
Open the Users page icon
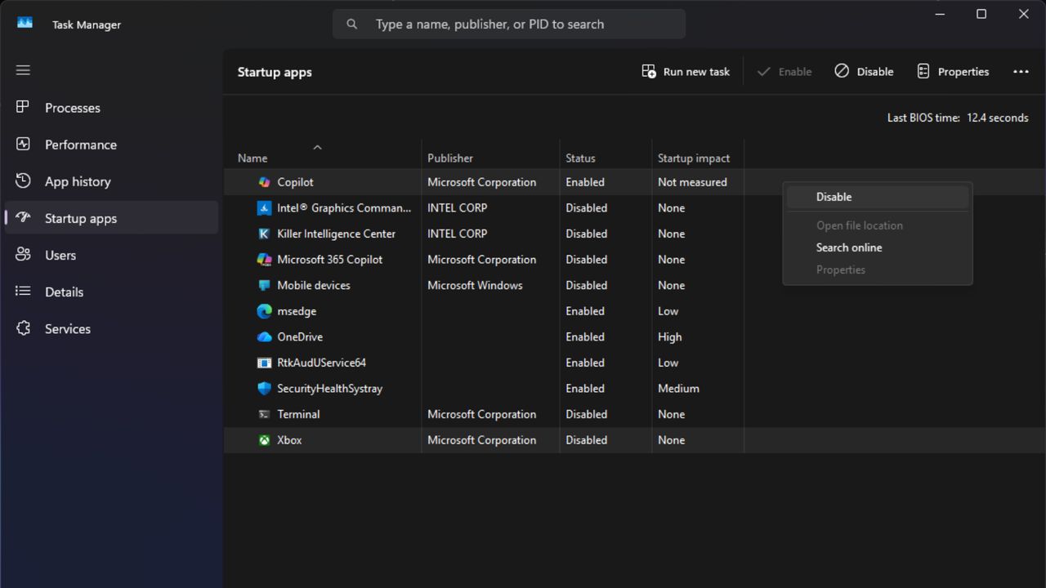[x=23, y=254]
